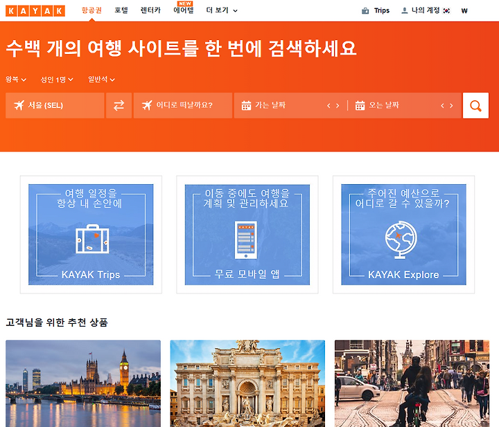Viewport: 499px width, 427px height.
Task: Click the magnifier search button
Action: coord(475,105)
